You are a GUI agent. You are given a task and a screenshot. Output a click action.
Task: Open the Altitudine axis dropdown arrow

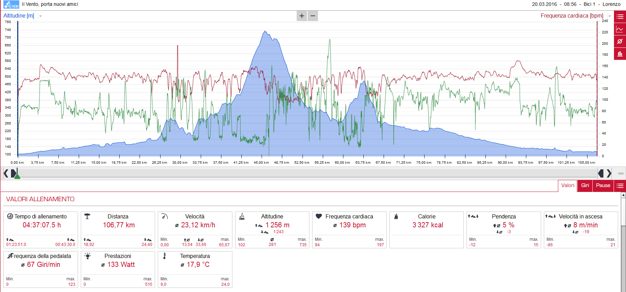(40, 16)
